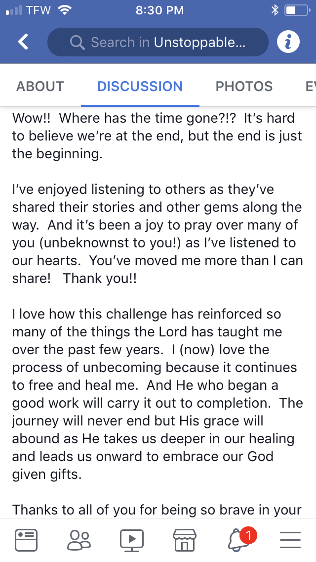The height and width of the screenshot is (562, 316).
Task: Tap the 8:30 PM clock
Action: pyautogui.click(x=159, y=10)
